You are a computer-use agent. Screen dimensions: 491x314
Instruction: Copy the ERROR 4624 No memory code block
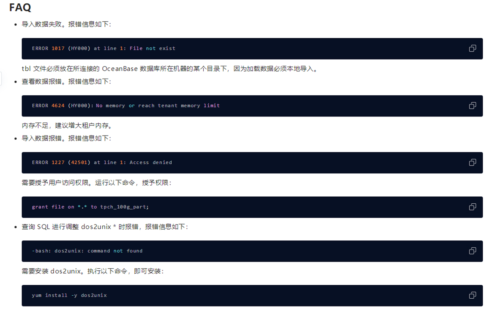point(472,106)
